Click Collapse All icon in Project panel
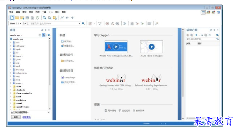Screen dimensions: 236x132 (40, 35)
